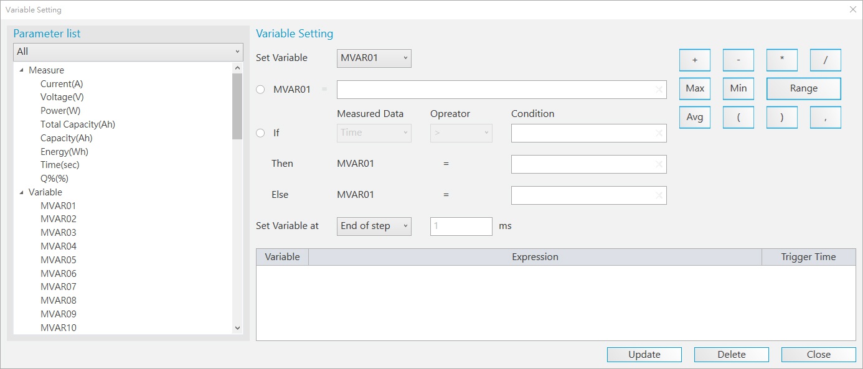Viewport: 863px width, 369px height.
Task: Insert the multiply operator
Action: [781, 60]
